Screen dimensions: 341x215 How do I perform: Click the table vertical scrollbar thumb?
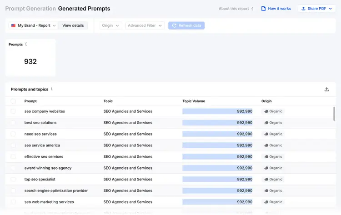point(334,114)
